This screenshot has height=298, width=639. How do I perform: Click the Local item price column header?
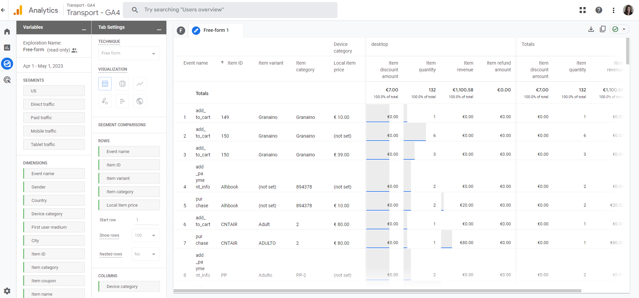click(344, 66)
